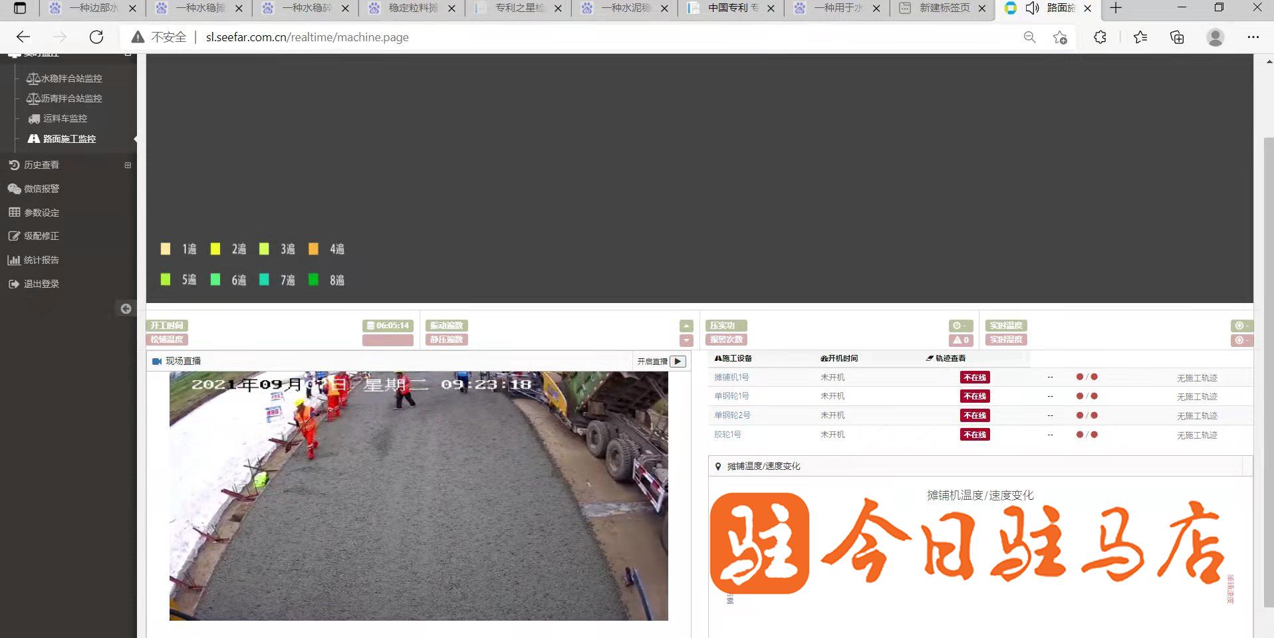This screenshot has width=1274, height=638.
Task: Click the 不在线 status badge for 胶轮1号
Action: [975, 435]
